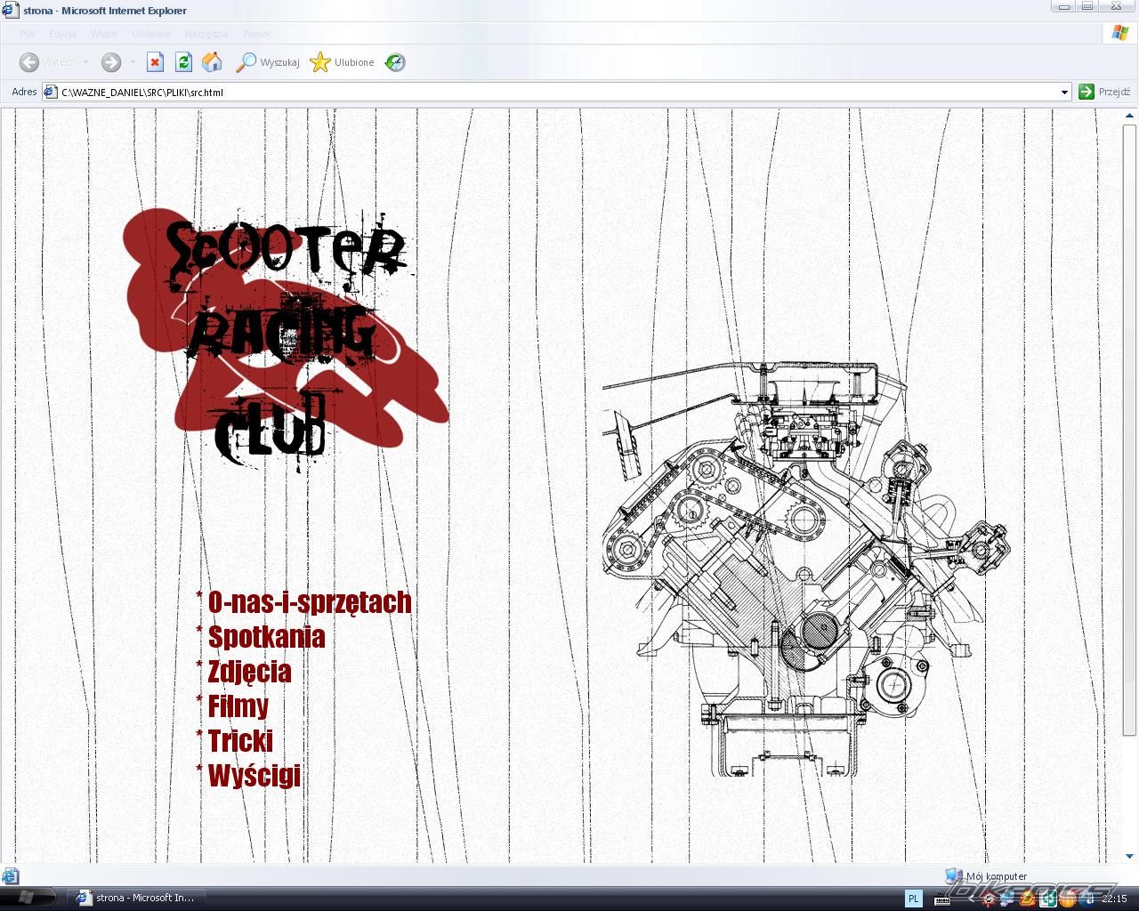Expand the address bar dropdown list
Screen dimensions: 1139x911
pos(1064,92)
